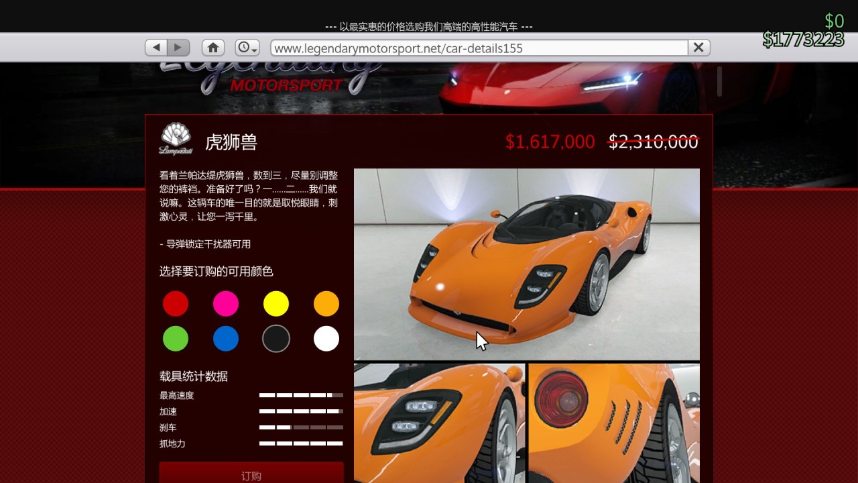Click the Legendary Motorsport address bar
The width and height of the screenshot is (858, 483).
479,48
